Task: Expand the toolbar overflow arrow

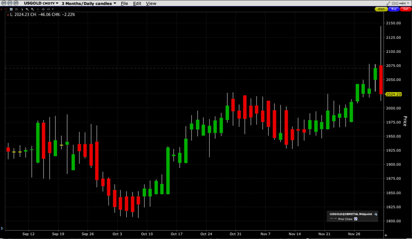Action: 52,9
